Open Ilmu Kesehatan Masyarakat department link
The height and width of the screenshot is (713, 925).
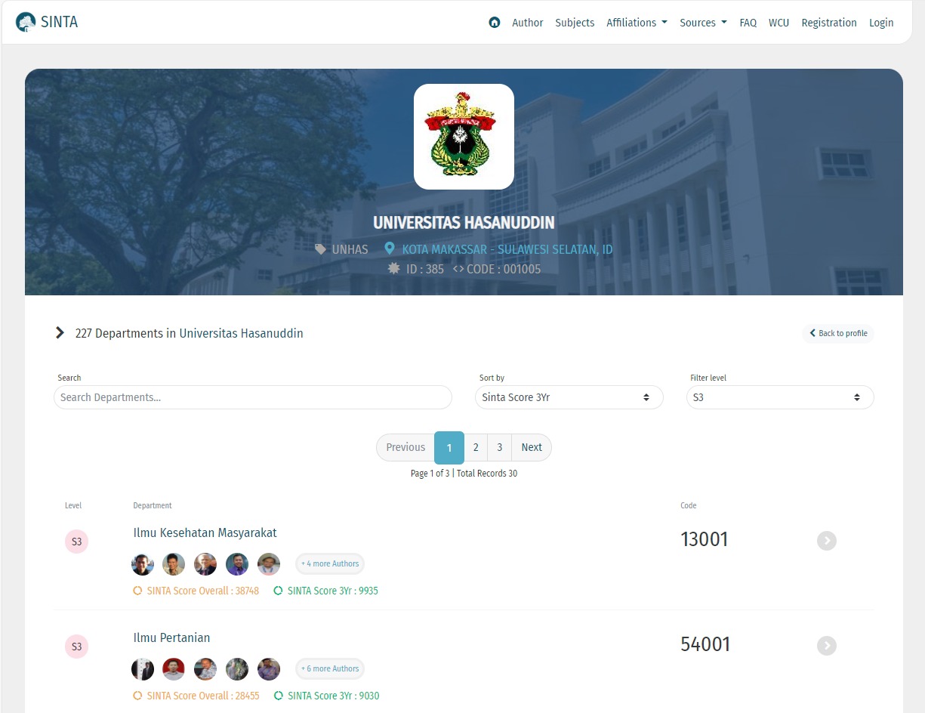tap(205, 532)
